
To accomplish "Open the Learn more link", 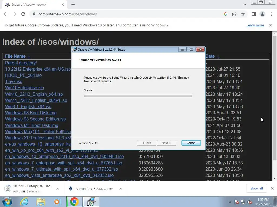I will click(x=255, y=25).
